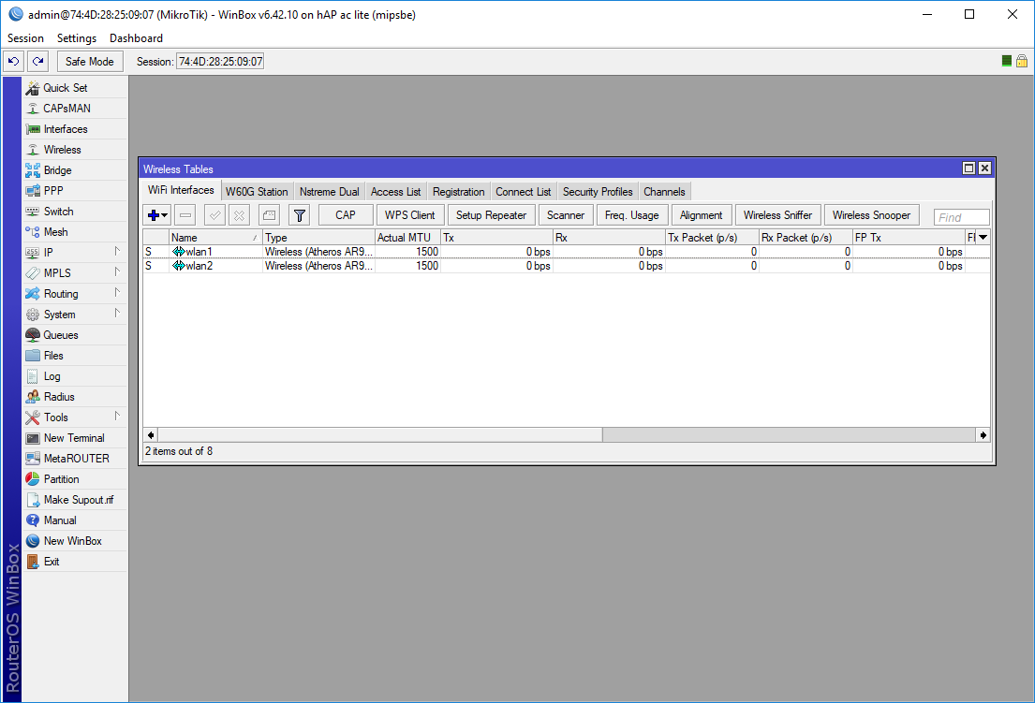This screenshot has height=703, width=1035.
Task: Open the Session menu
Action: [x=25, y=38]
